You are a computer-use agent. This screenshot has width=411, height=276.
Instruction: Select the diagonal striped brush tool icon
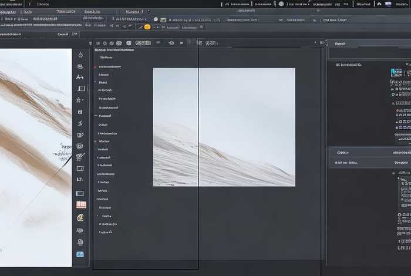pyautogui.click(x=80, y=157)
